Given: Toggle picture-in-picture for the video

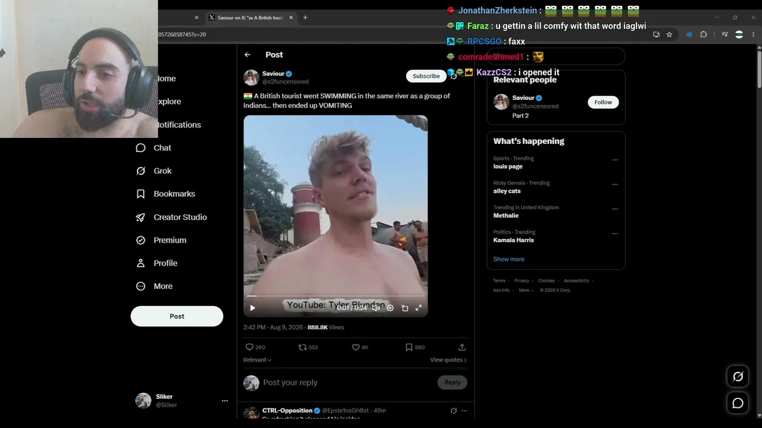Looking at the screenshot, I should coord(405,308).
